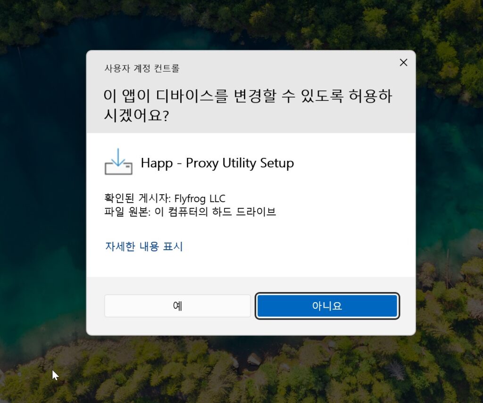The height and width of the screenshot is (403, 483).
Task: Click the lake wallpaper left of dialog
Action: pyautogui.click(x=43, y=185)
